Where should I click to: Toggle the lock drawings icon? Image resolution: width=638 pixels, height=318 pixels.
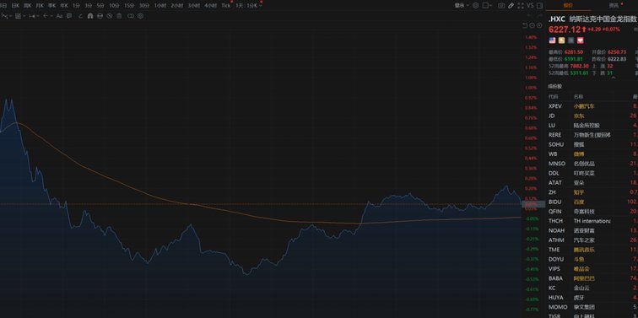[100, 16]
